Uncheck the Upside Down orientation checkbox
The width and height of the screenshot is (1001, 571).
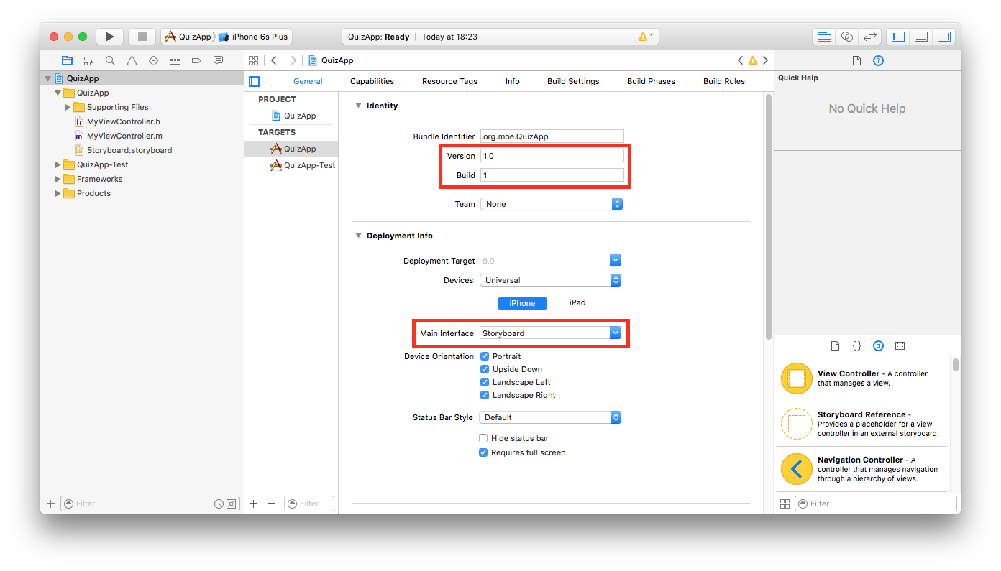[485, 369]
